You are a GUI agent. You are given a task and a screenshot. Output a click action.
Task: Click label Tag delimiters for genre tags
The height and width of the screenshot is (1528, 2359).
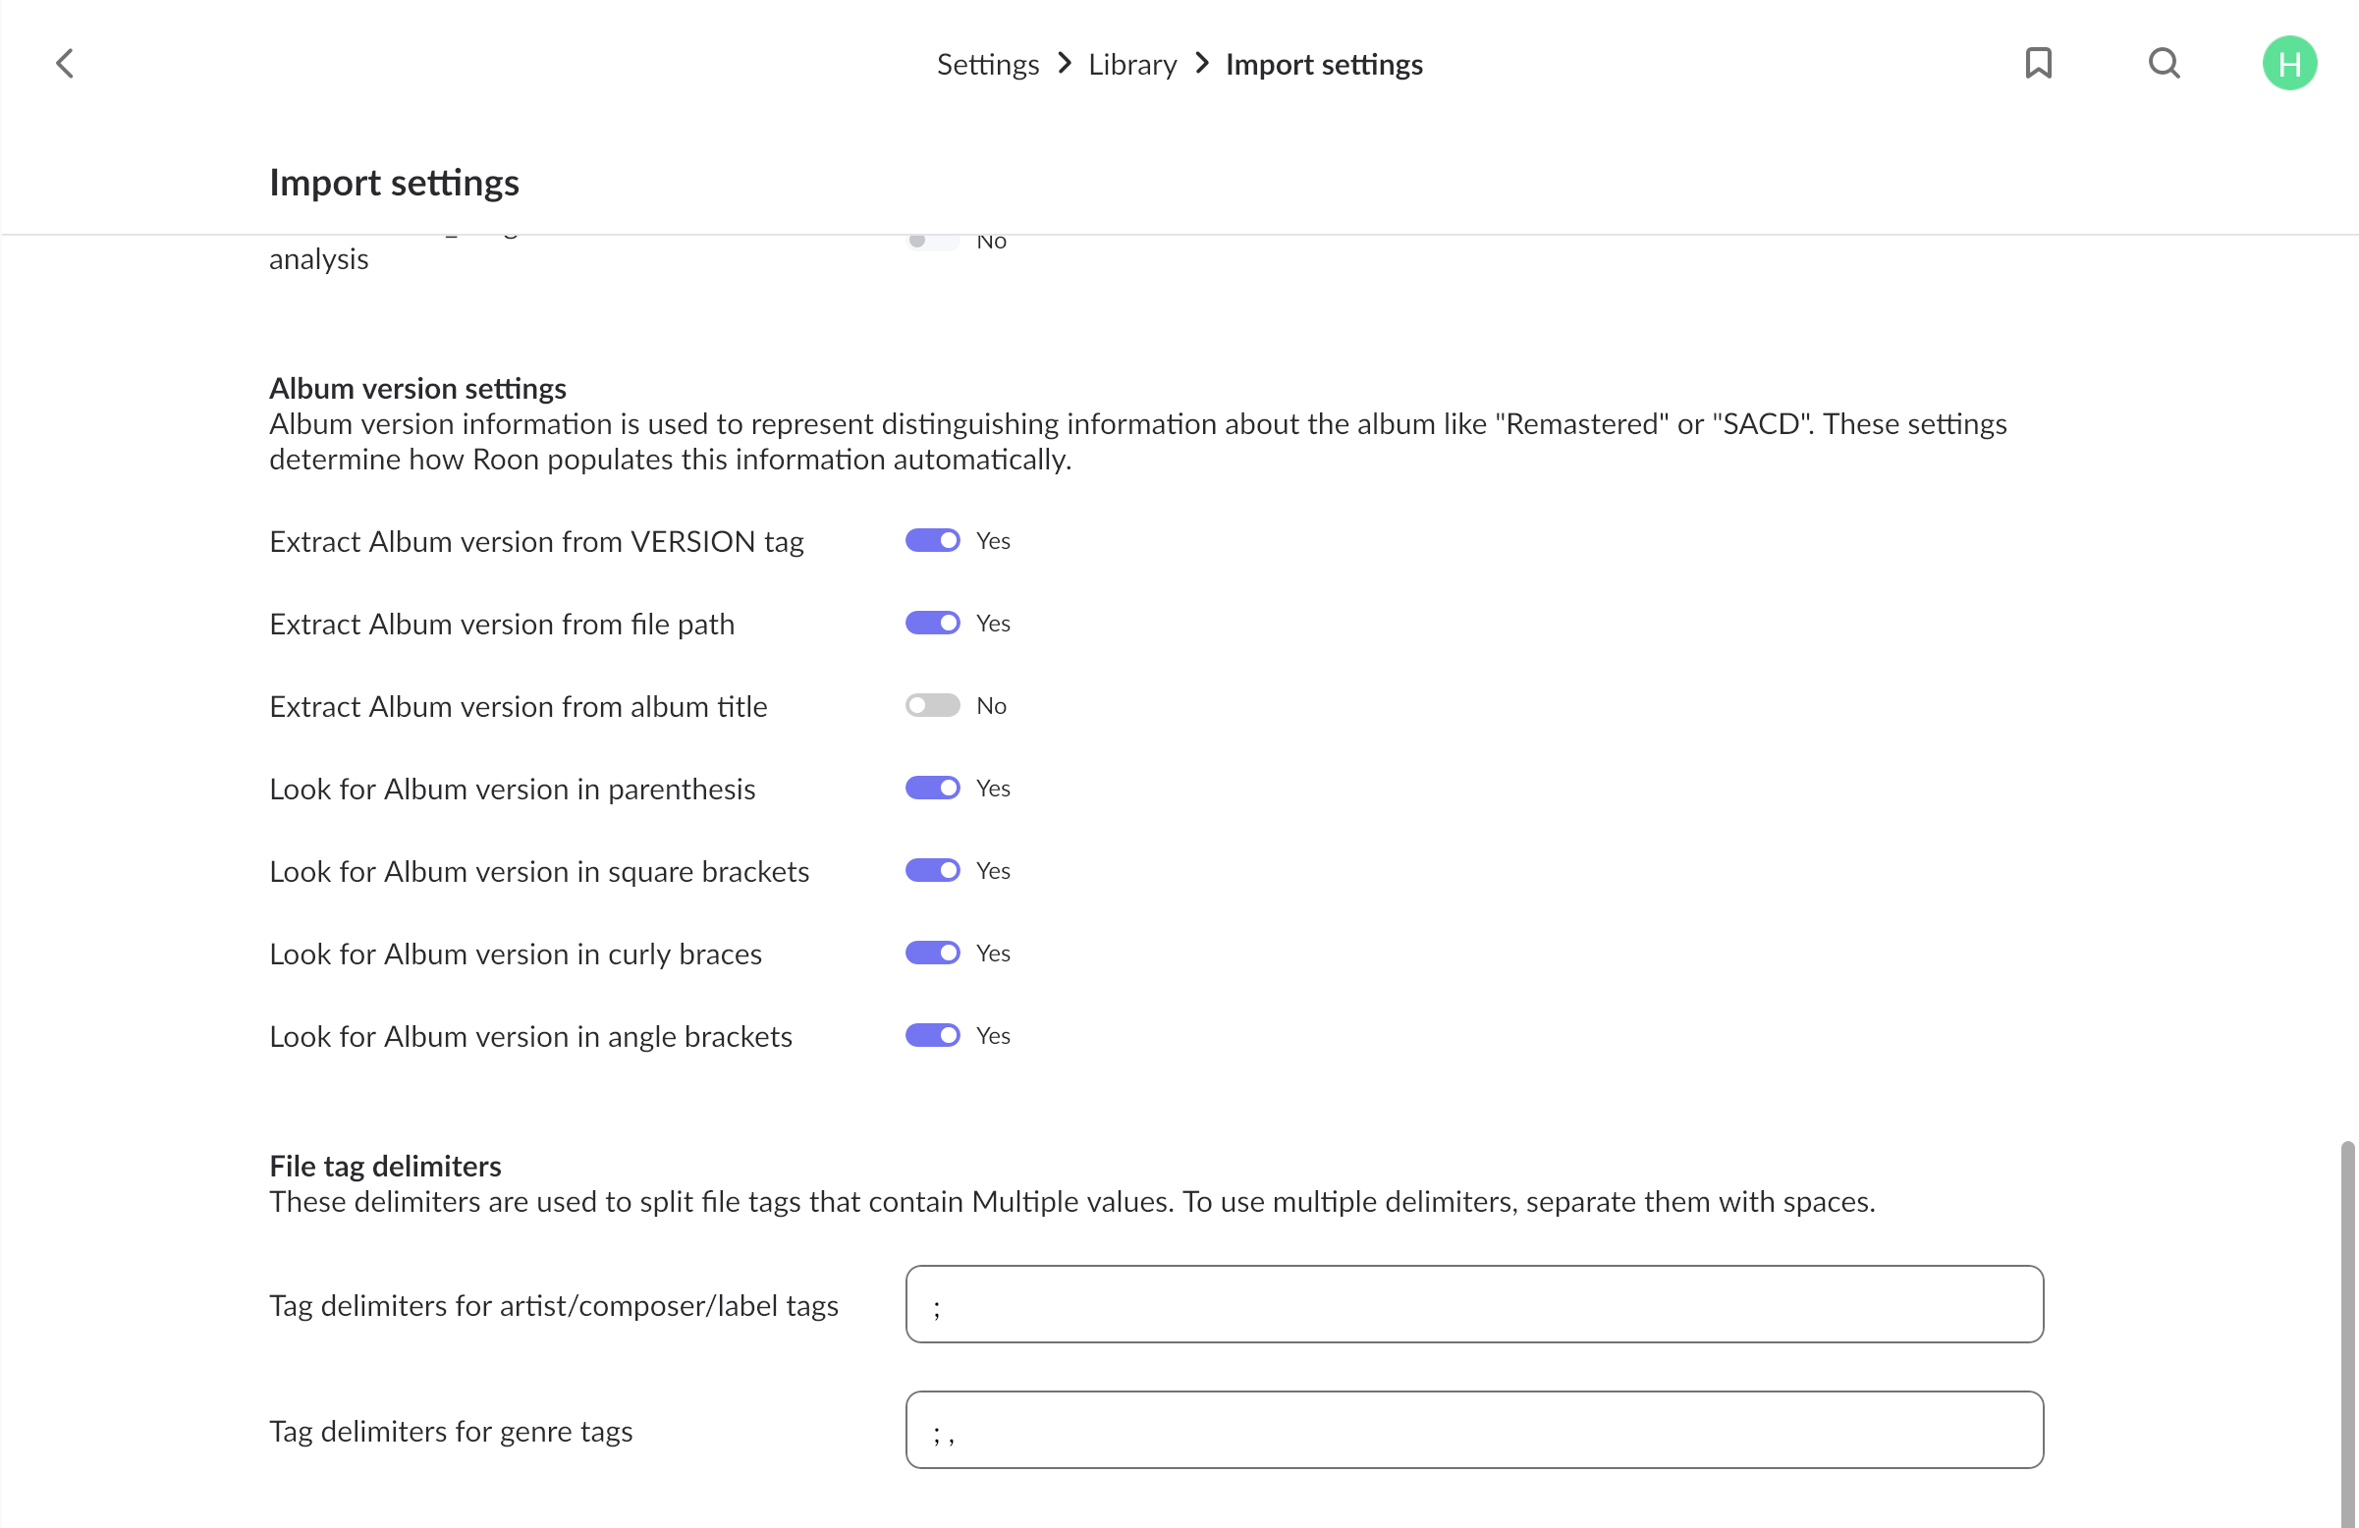click(x=450, y=1431)
